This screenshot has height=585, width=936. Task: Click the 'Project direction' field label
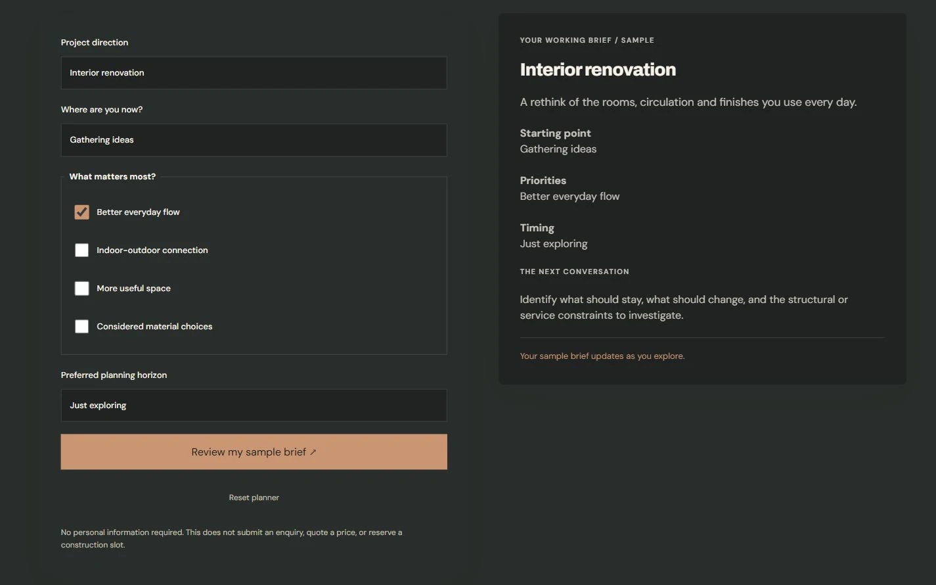click(x=95, y=43)
